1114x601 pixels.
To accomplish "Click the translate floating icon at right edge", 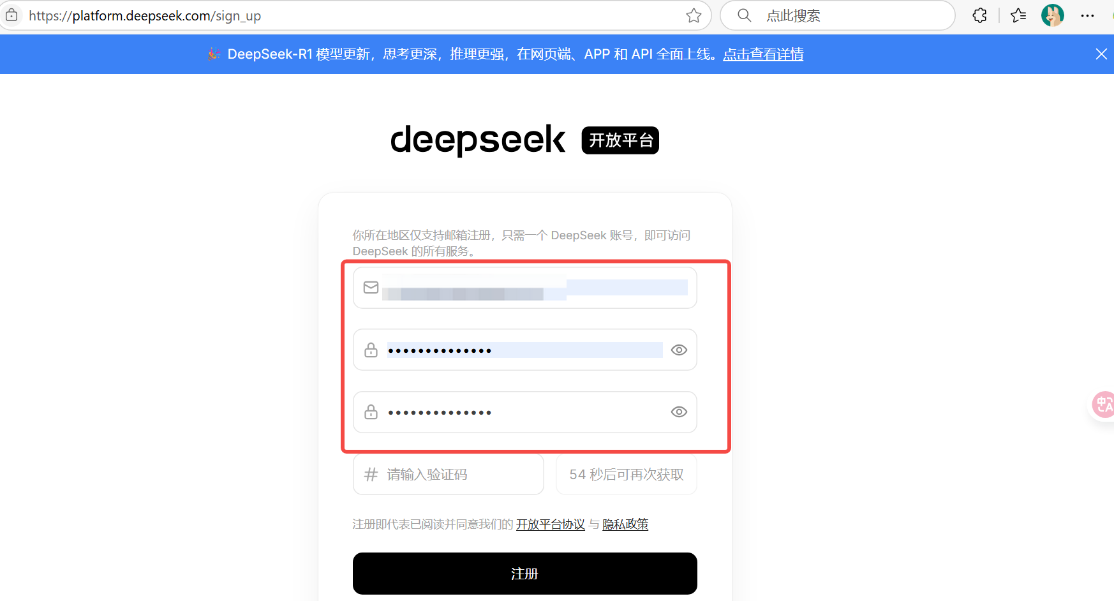I will 1103,404.
